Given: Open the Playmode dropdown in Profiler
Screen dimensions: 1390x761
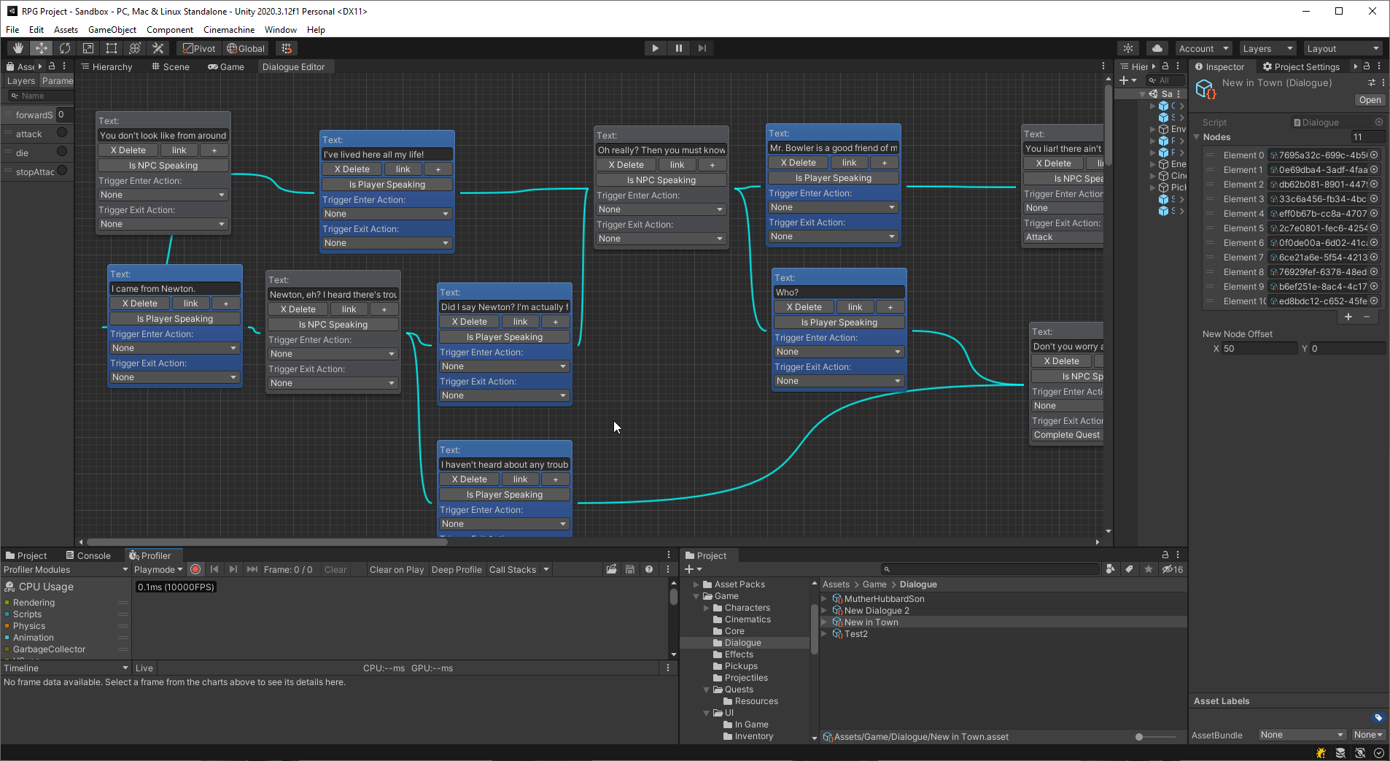Looking at the screenshot, I should pyautogui.click(x=158, y=569).
